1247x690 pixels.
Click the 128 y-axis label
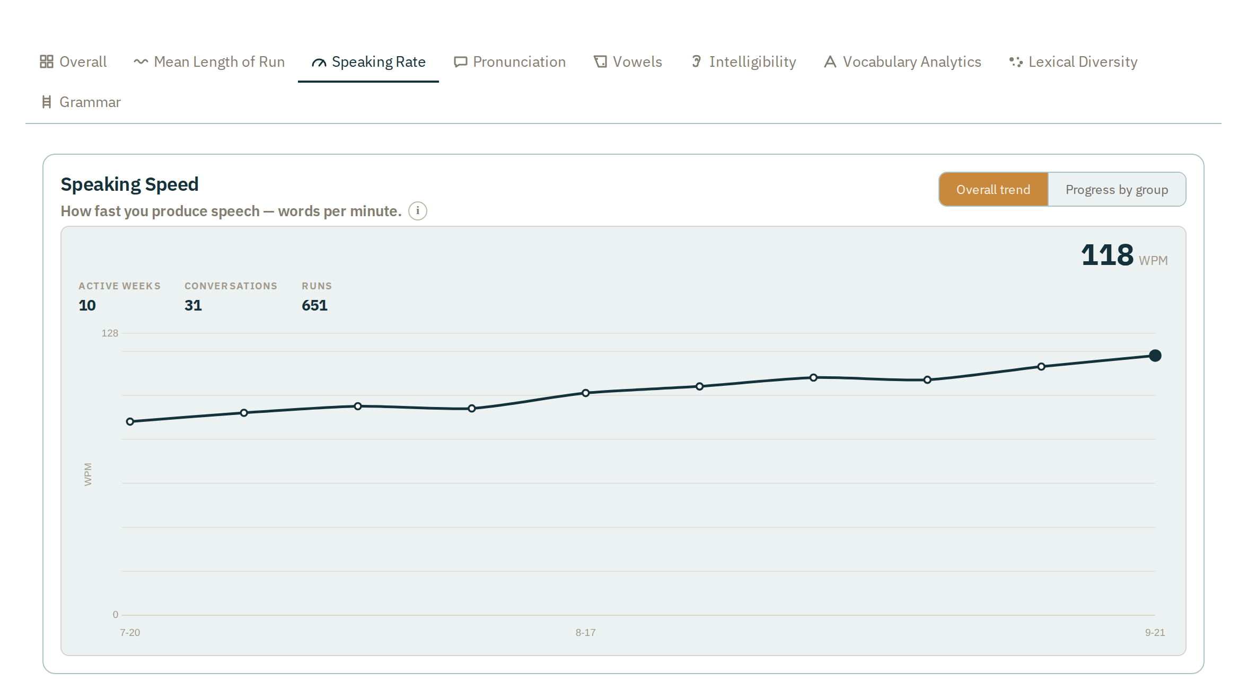coord(110,333)
